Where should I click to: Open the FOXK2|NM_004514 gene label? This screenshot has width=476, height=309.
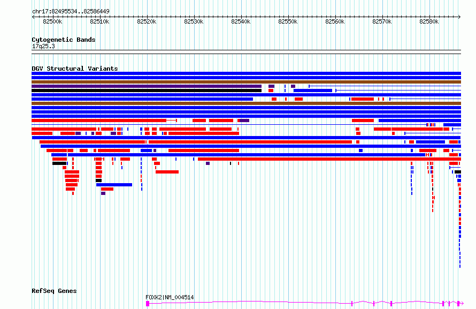point(170,297)
